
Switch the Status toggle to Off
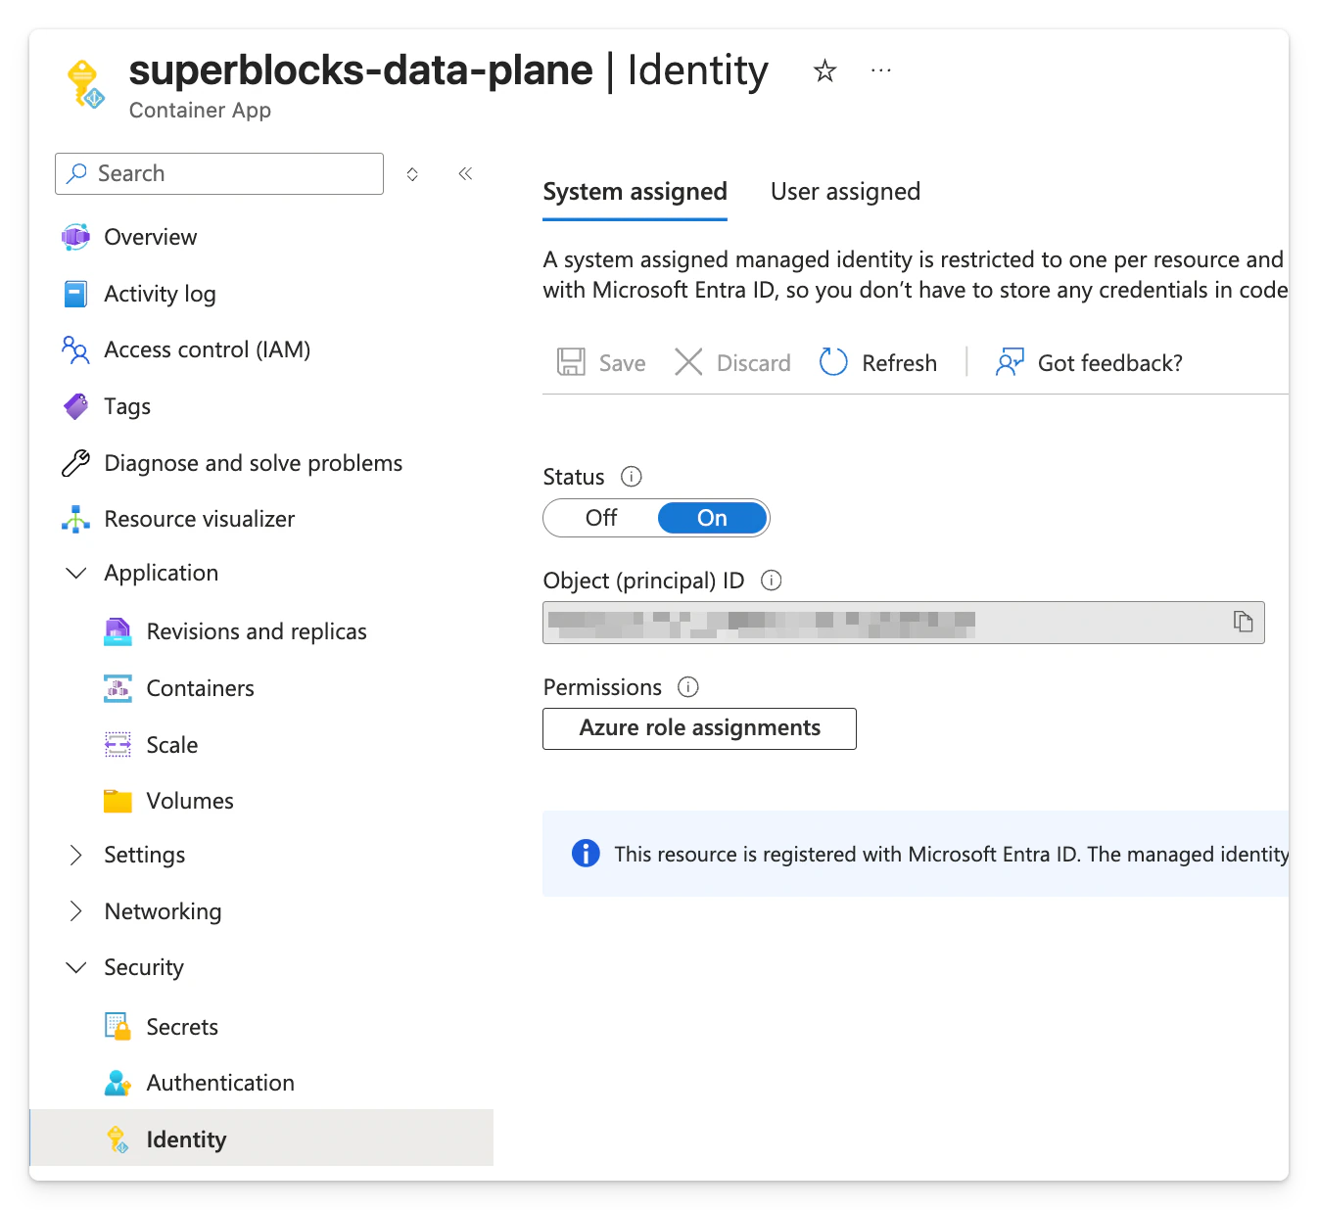click(601, 518)
